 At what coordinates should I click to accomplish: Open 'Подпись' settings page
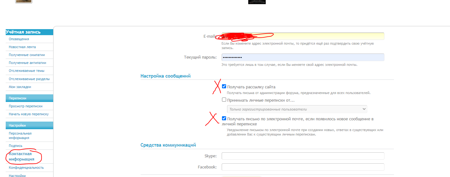[x=16, y=146]
